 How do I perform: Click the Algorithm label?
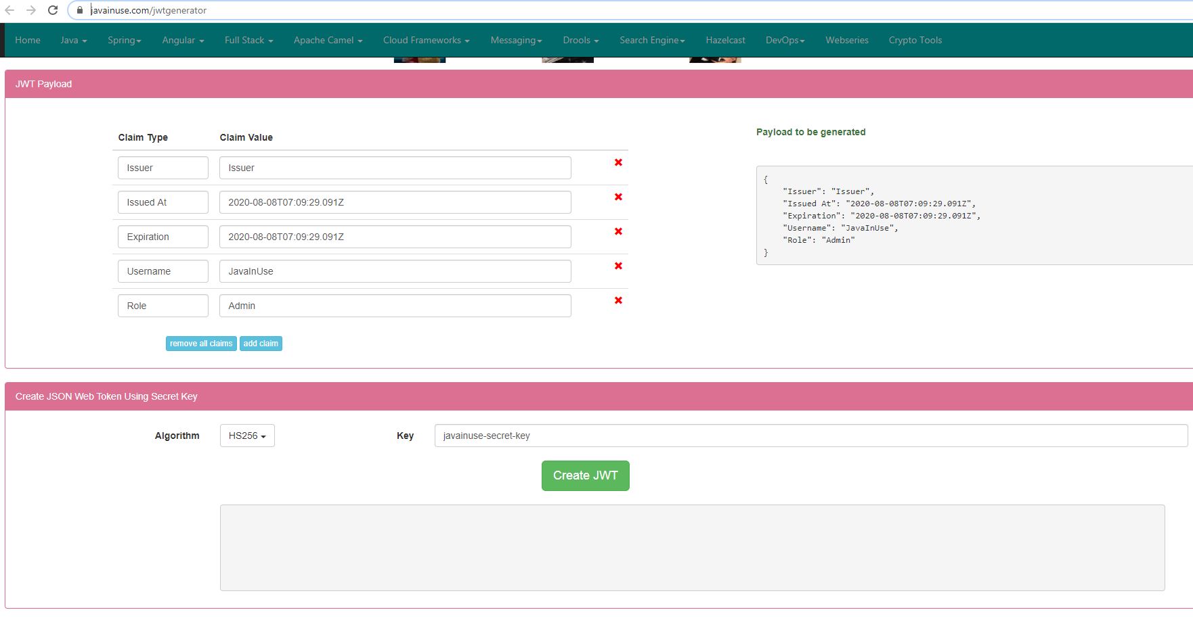pyautogui.click(x=177, y=436)
